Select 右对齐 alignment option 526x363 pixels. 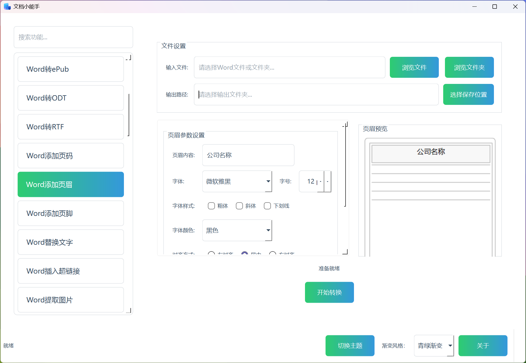[x=273, y=253]
